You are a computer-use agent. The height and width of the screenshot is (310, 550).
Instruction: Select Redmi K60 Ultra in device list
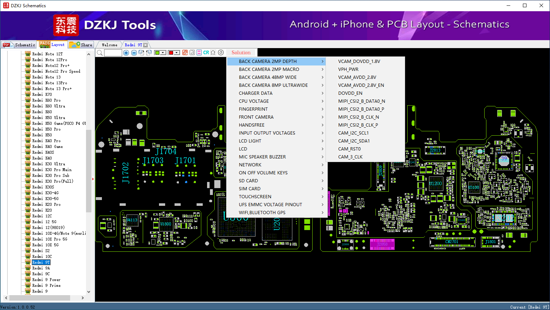(49, 106)
